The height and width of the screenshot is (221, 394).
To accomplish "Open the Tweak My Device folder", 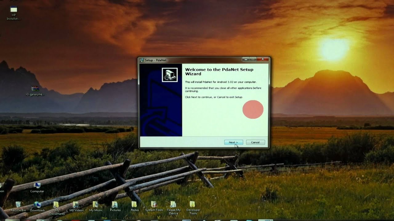I will pyautogui.click(x=174, y=208).
